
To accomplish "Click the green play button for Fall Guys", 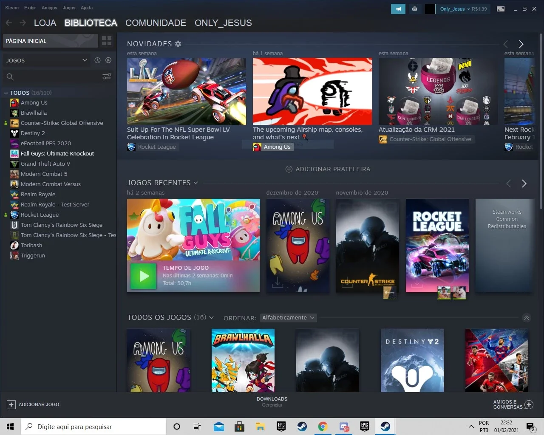I will [x=143, y=276].
